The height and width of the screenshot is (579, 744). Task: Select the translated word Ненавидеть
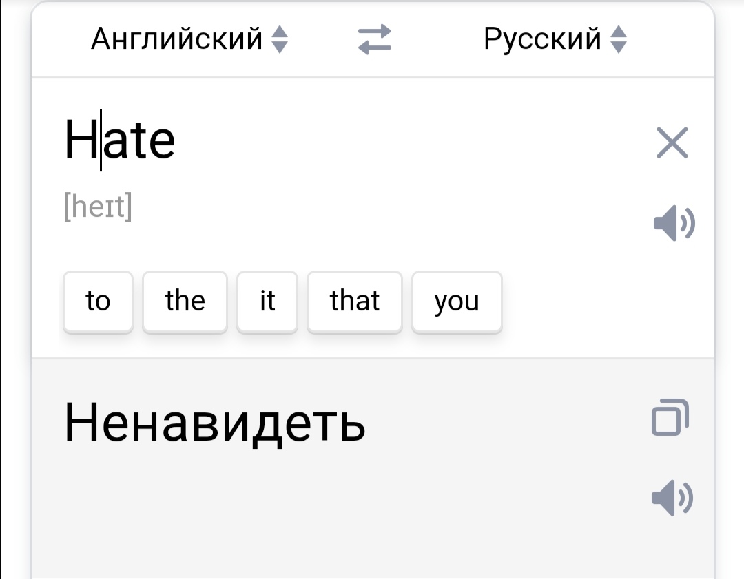(214, 421)
